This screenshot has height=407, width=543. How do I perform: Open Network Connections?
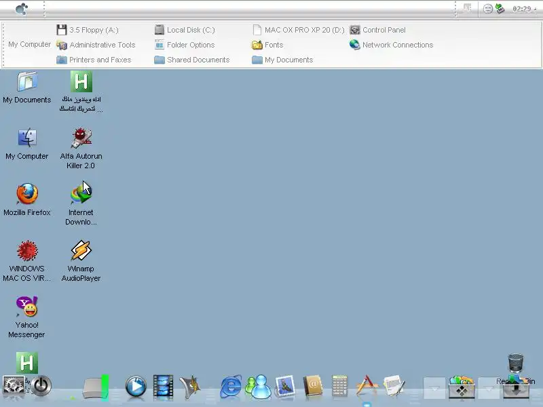392,45
